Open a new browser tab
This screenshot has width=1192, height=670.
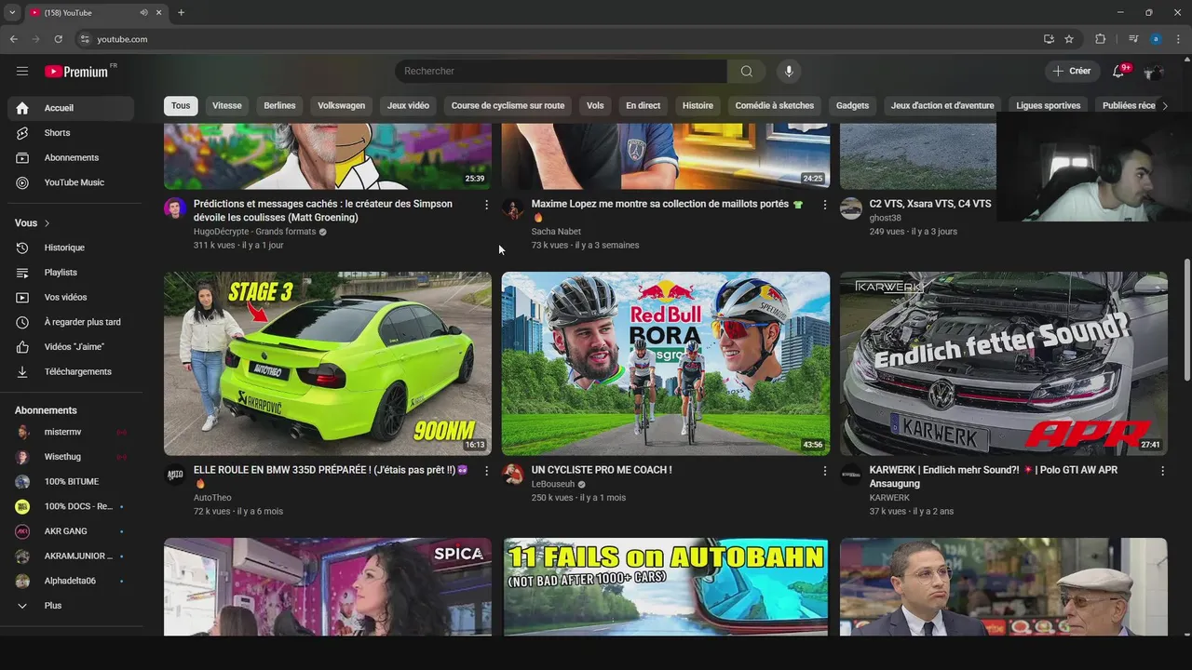181,13
